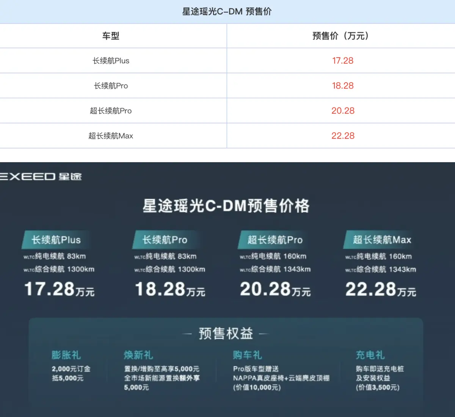Click the text (价值10,000元)
This screenshot has width=455, height=417.
[257, 387]
